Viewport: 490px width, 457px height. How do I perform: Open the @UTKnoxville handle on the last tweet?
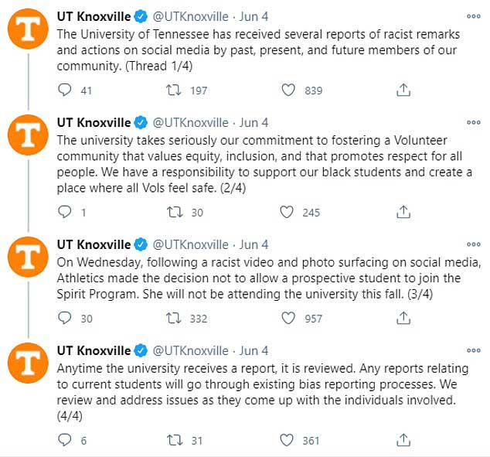click(190, 351)
